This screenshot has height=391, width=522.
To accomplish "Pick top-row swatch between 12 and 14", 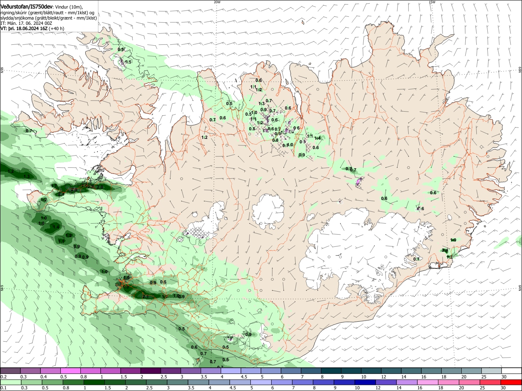I will 391,371.
